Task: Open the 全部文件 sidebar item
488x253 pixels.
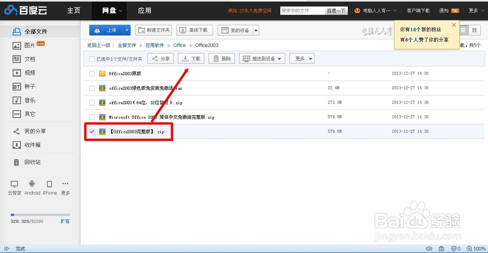Action: point(40,31)
